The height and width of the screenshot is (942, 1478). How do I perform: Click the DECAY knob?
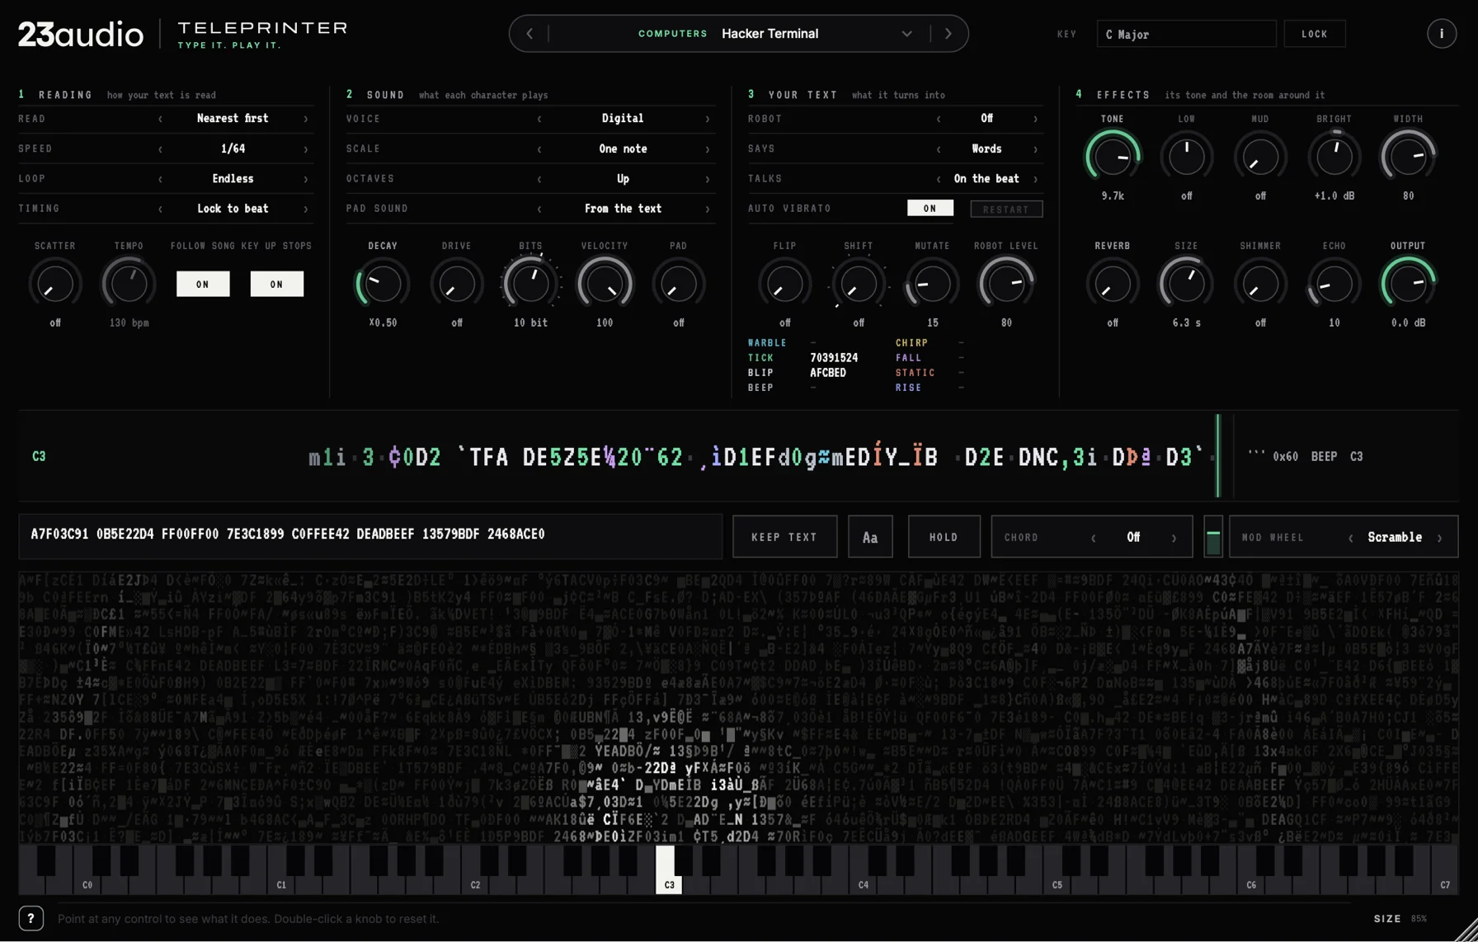pyautogui.click(x=383, y=284)
